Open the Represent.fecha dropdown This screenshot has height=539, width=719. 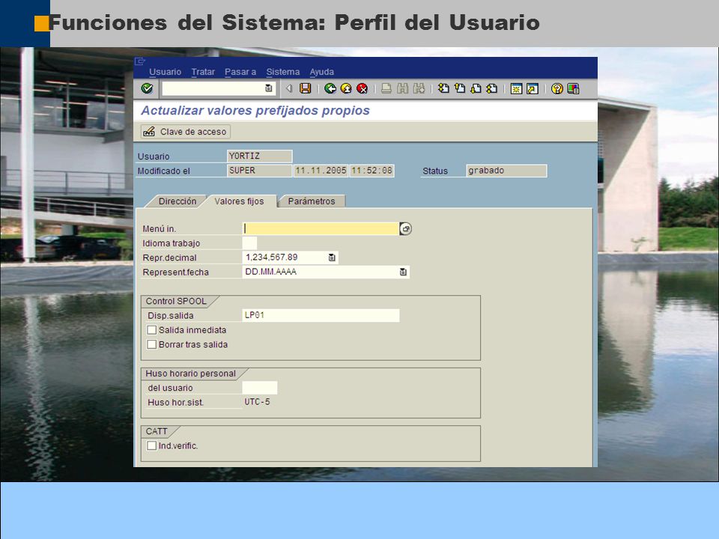point(403,272)
